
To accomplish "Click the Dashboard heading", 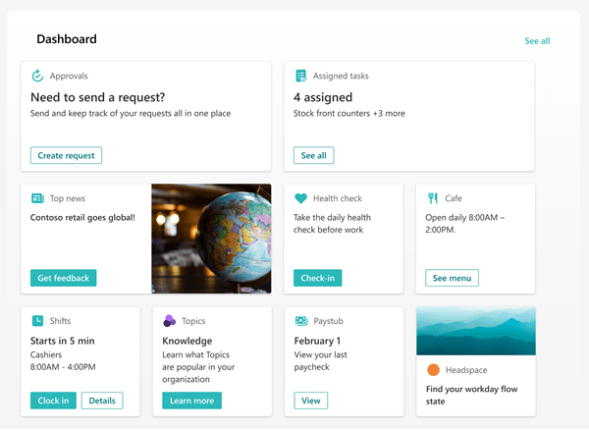I will (x=67, y=39).
